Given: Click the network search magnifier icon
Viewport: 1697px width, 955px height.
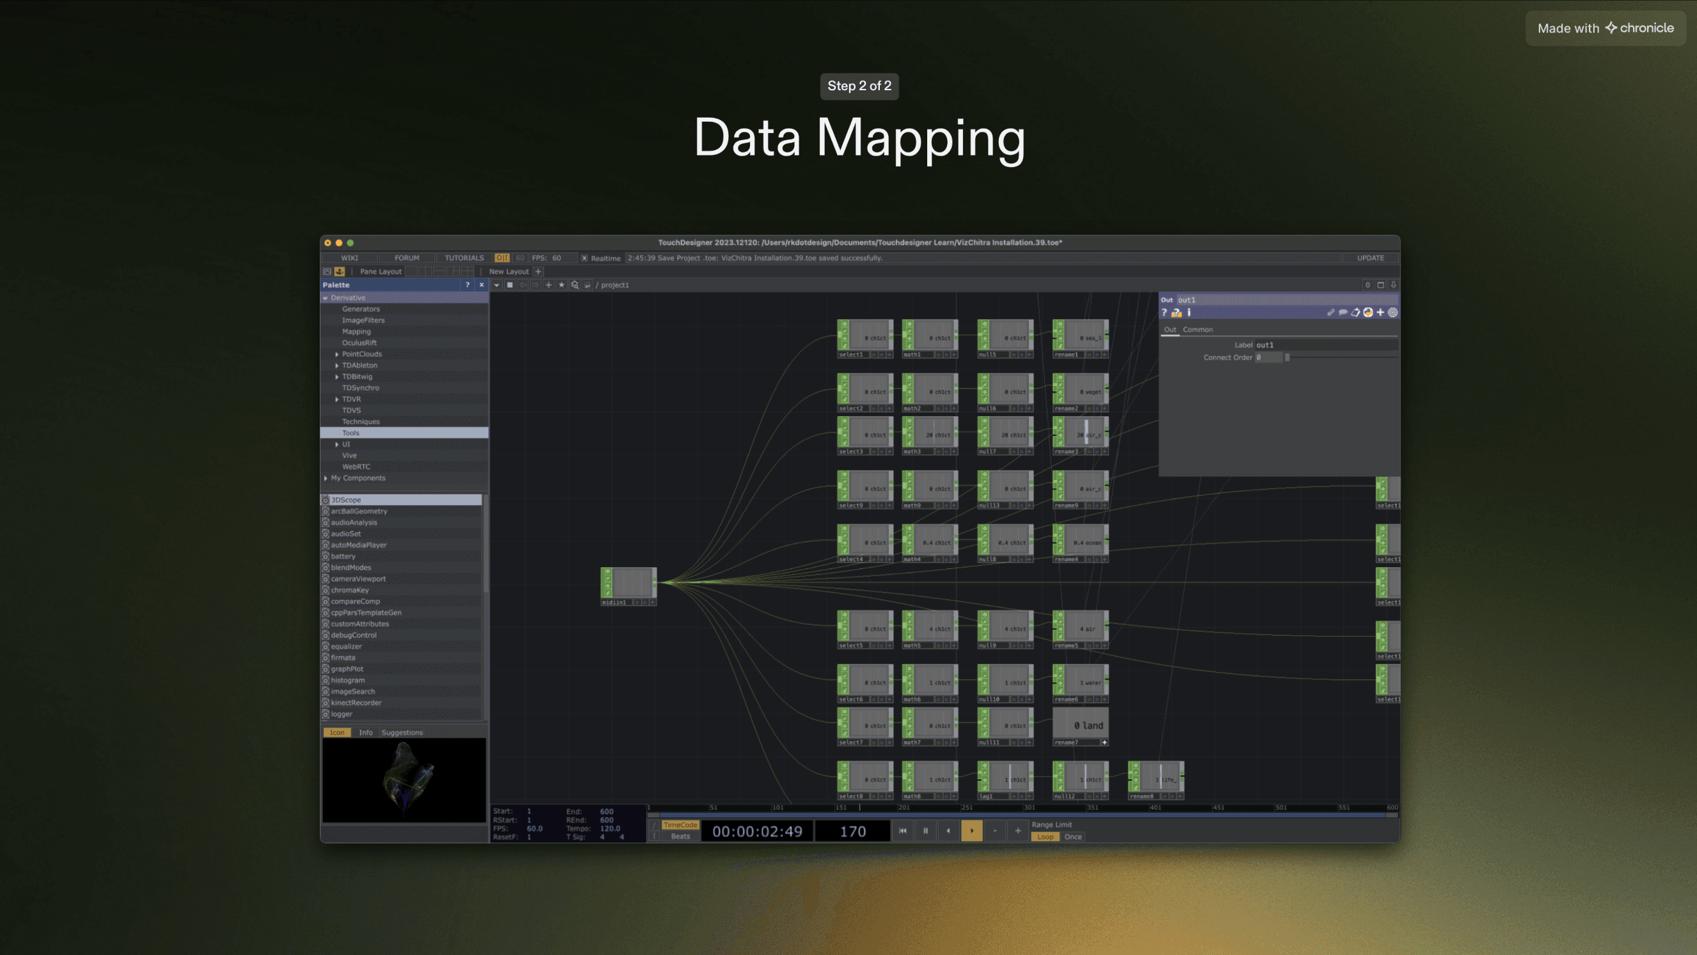Looking at the screenshot, I should pos(575,285).
